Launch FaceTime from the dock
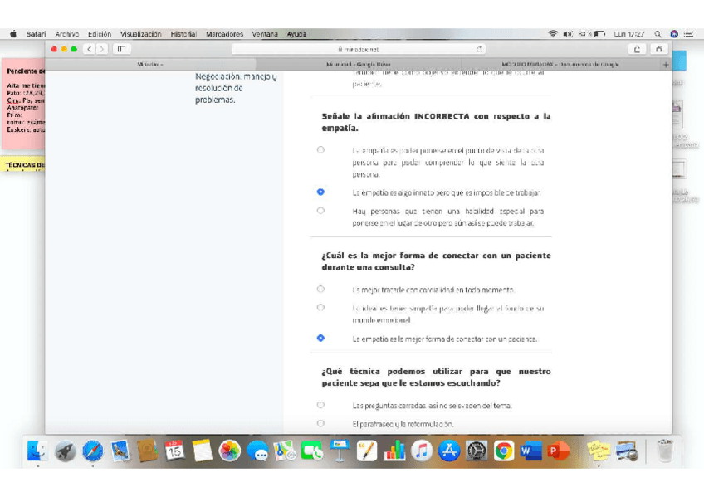 point(312,451)
